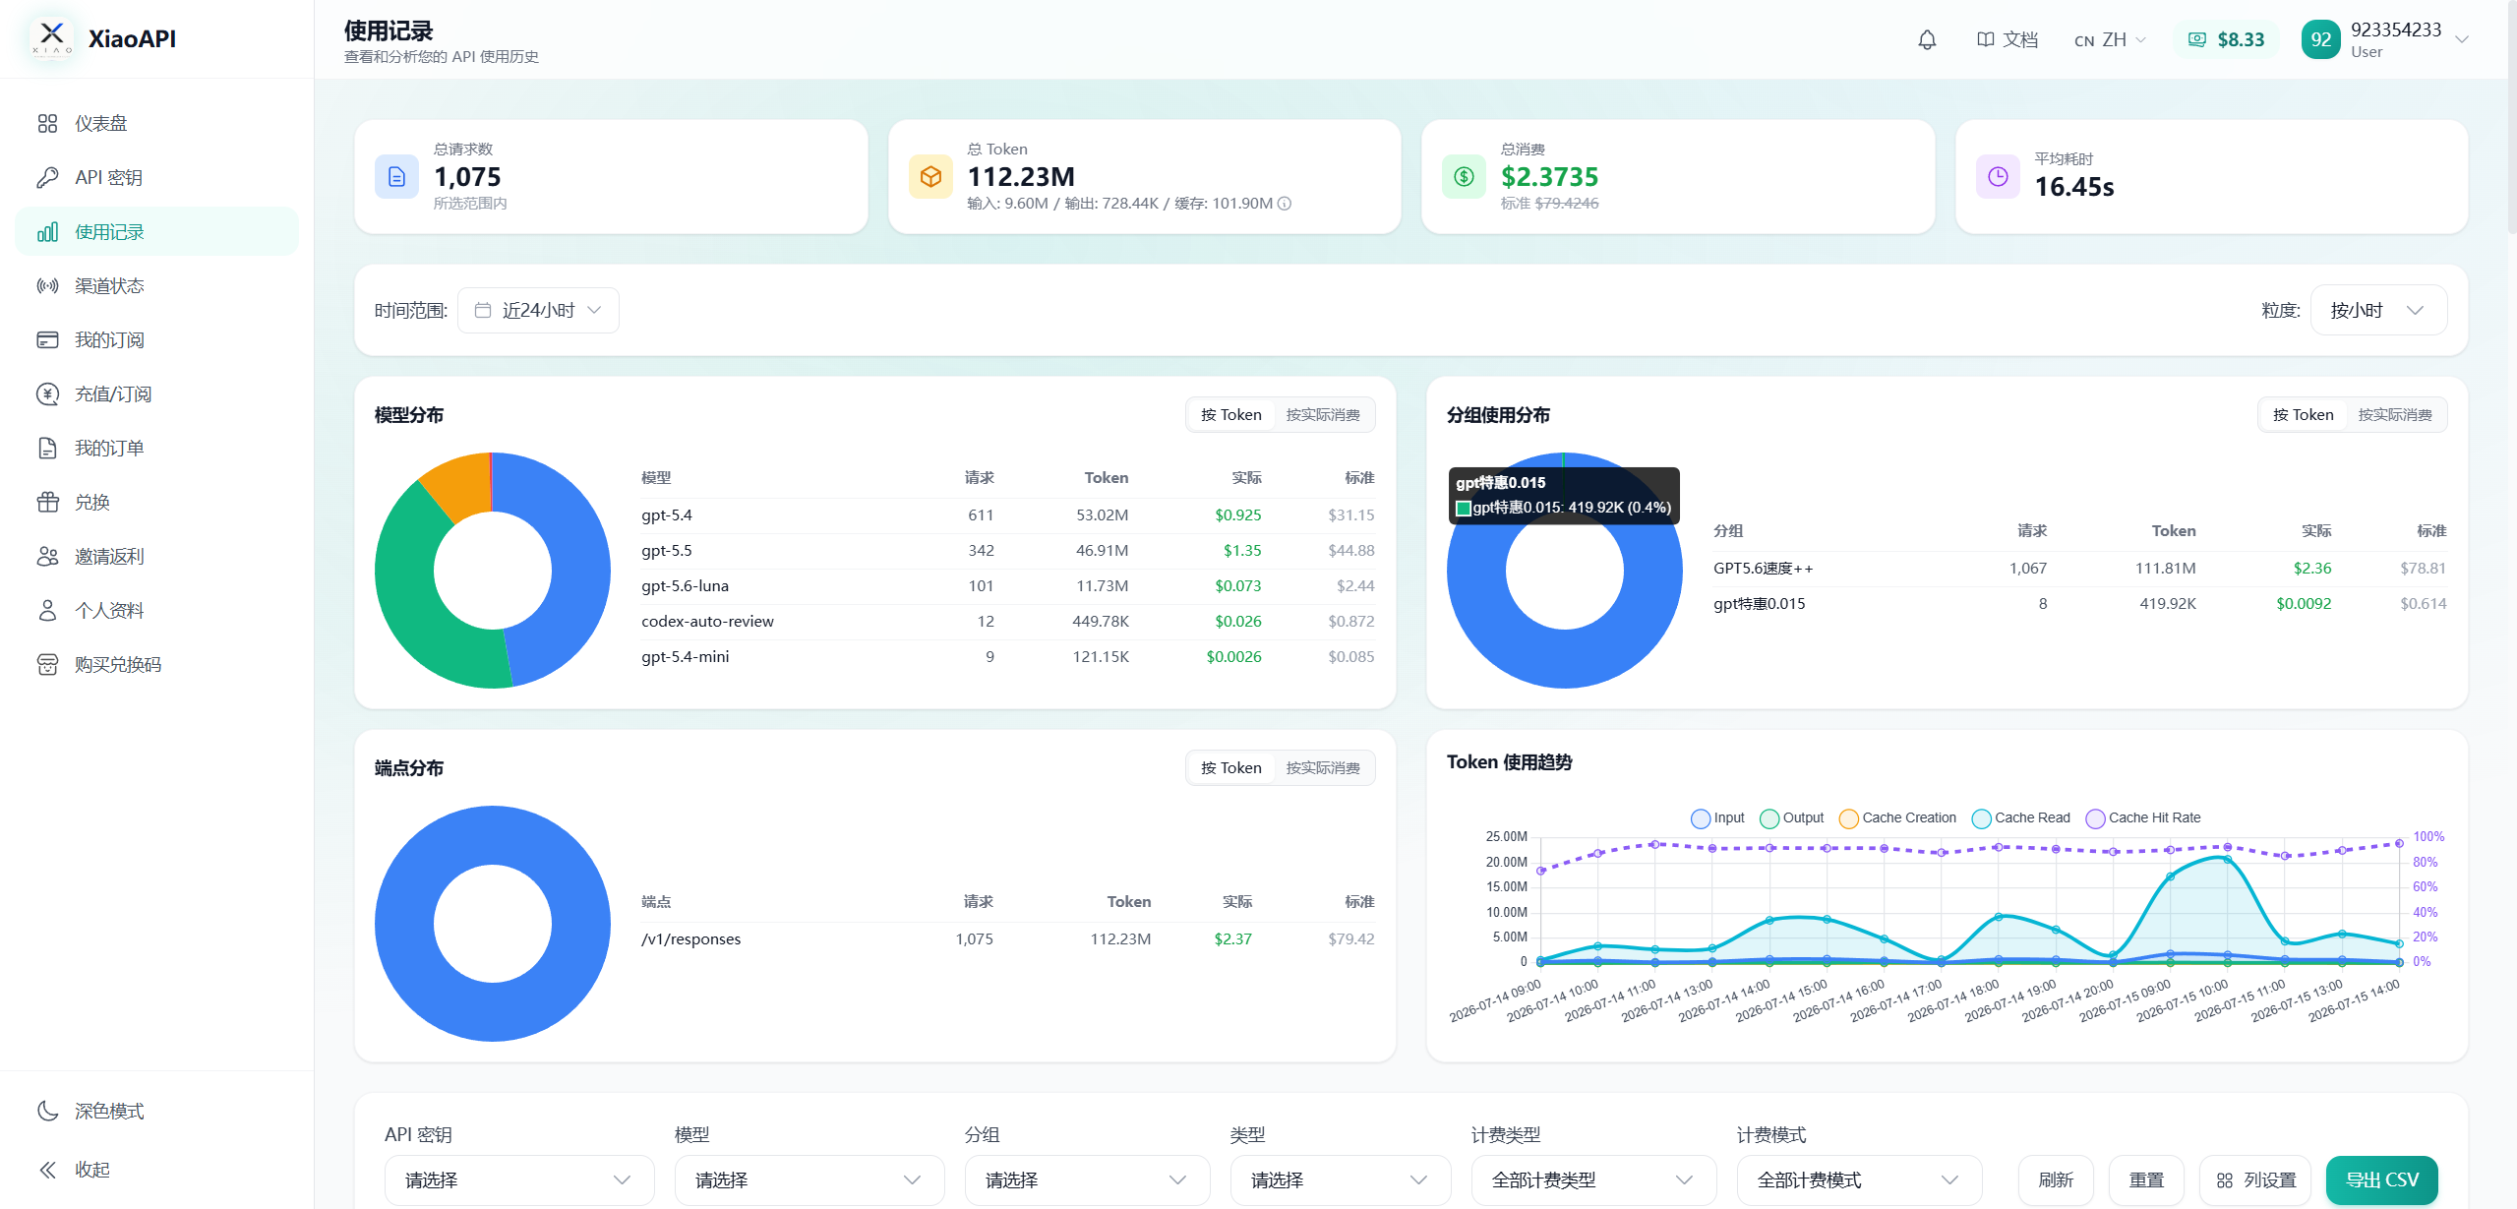Open the 按小时 granularity dropdown
Image resolution: width=2517 pixels, height=1209 pixels.
tap(2378, 310)
